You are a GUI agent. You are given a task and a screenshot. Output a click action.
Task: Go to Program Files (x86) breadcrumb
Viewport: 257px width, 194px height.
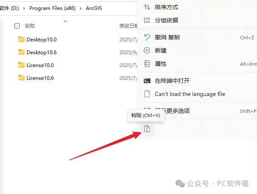pyautogui.click(x=52, y=8)
